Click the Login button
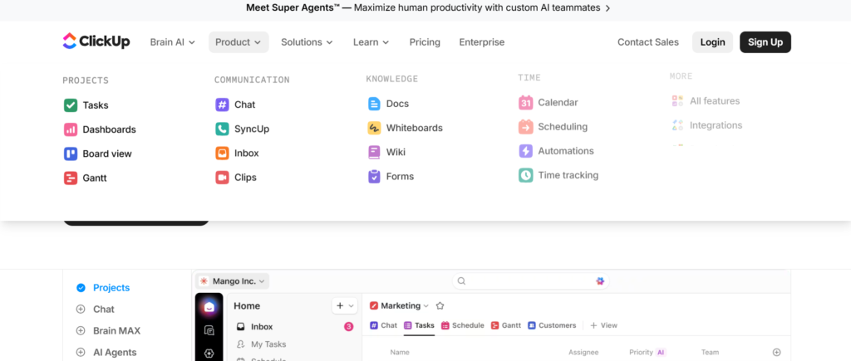Screen dimensions: 851x361 712,42
